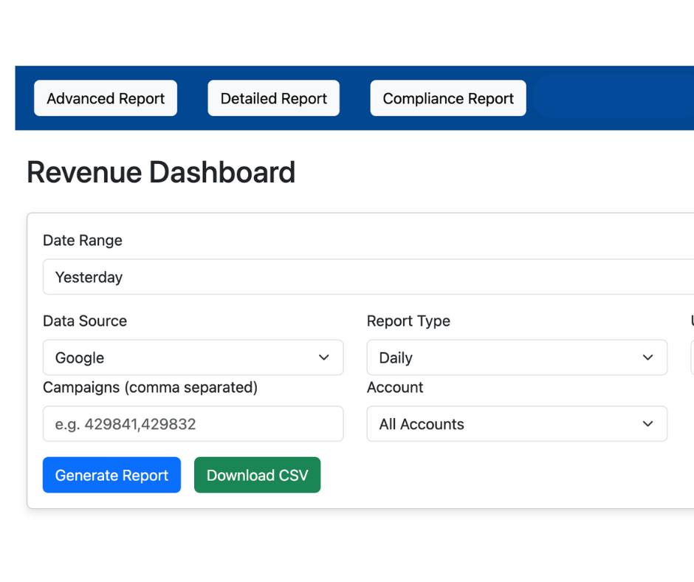
Task: Click the chevron arrow in Data Source select
Action: [x=323, y=357]
